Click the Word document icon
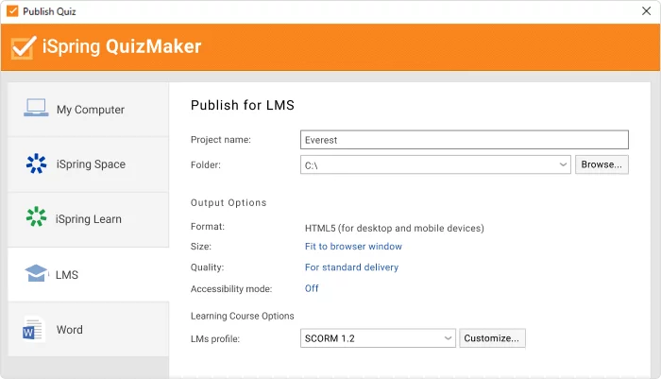The width and height of the screenshot is (661, 379). coord(35,330)
